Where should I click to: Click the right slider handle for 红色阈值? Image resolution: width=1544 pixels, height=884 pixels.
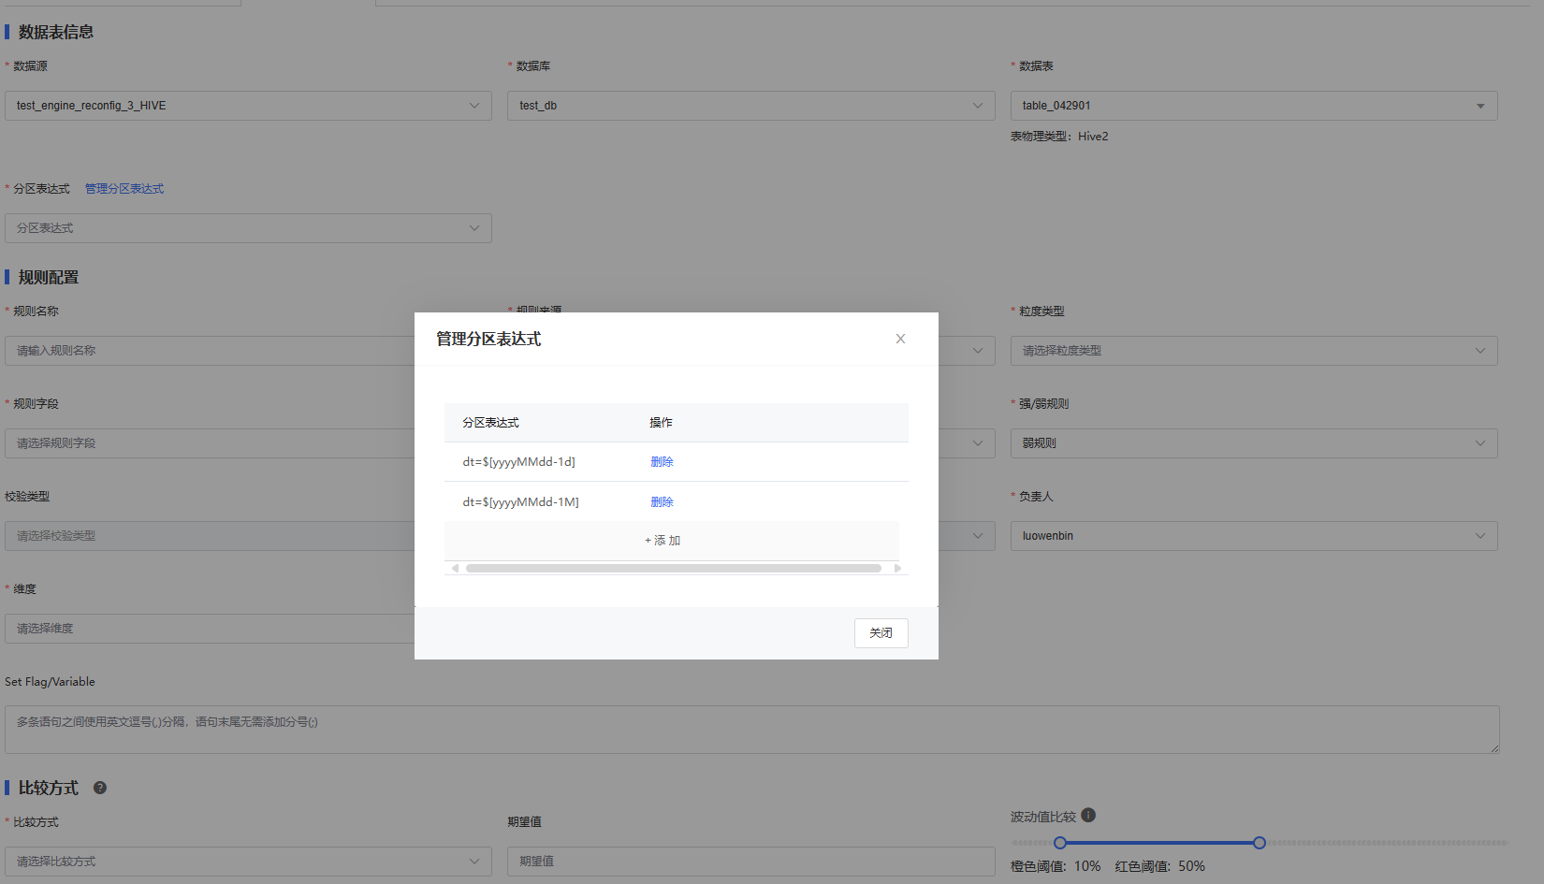click(1260, 843)
